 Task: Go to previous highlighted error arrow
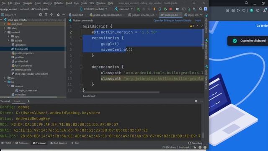tap(197, 26)
